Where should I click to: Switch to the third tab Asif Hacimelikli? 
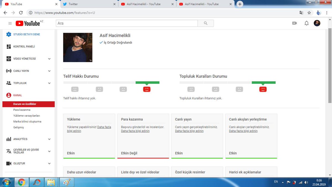tap(147, 4)
